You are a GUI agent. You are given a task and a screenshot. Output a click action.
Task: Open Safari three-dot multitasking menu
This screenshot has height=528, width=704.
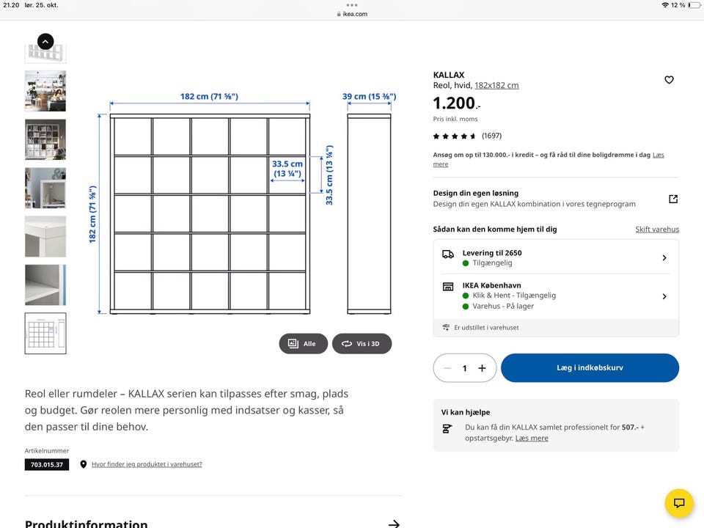(352, 4)
